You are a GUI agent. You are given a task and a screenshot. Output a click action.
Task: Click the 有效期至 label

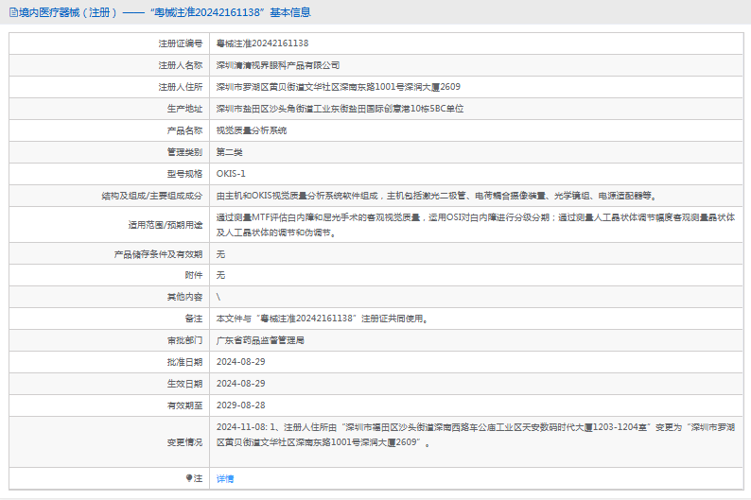point(184,405)
